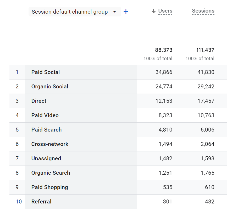Click Paid Video sessions value 10,763
The image size is (227, 216).
coord(206,115)
